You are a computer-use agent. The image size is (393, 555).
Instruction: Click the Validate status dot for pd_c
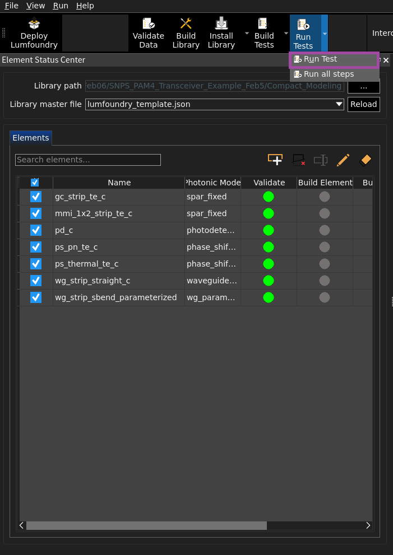(x=269, y=230)
